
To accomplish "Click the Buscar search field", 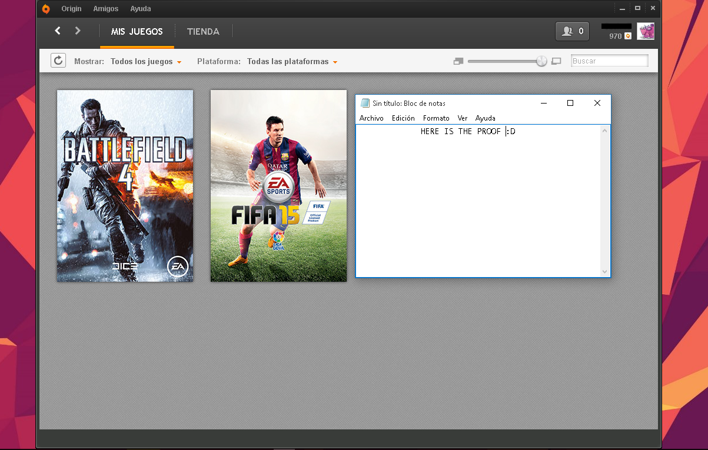I will pos(610,61).
